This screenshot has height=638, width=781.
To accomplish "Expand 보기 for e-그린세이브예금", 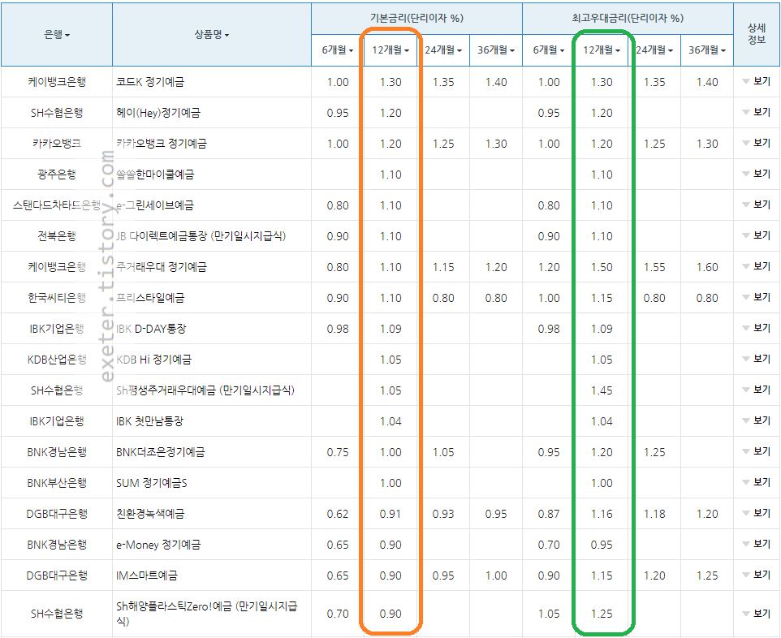I will pos(757,205).
